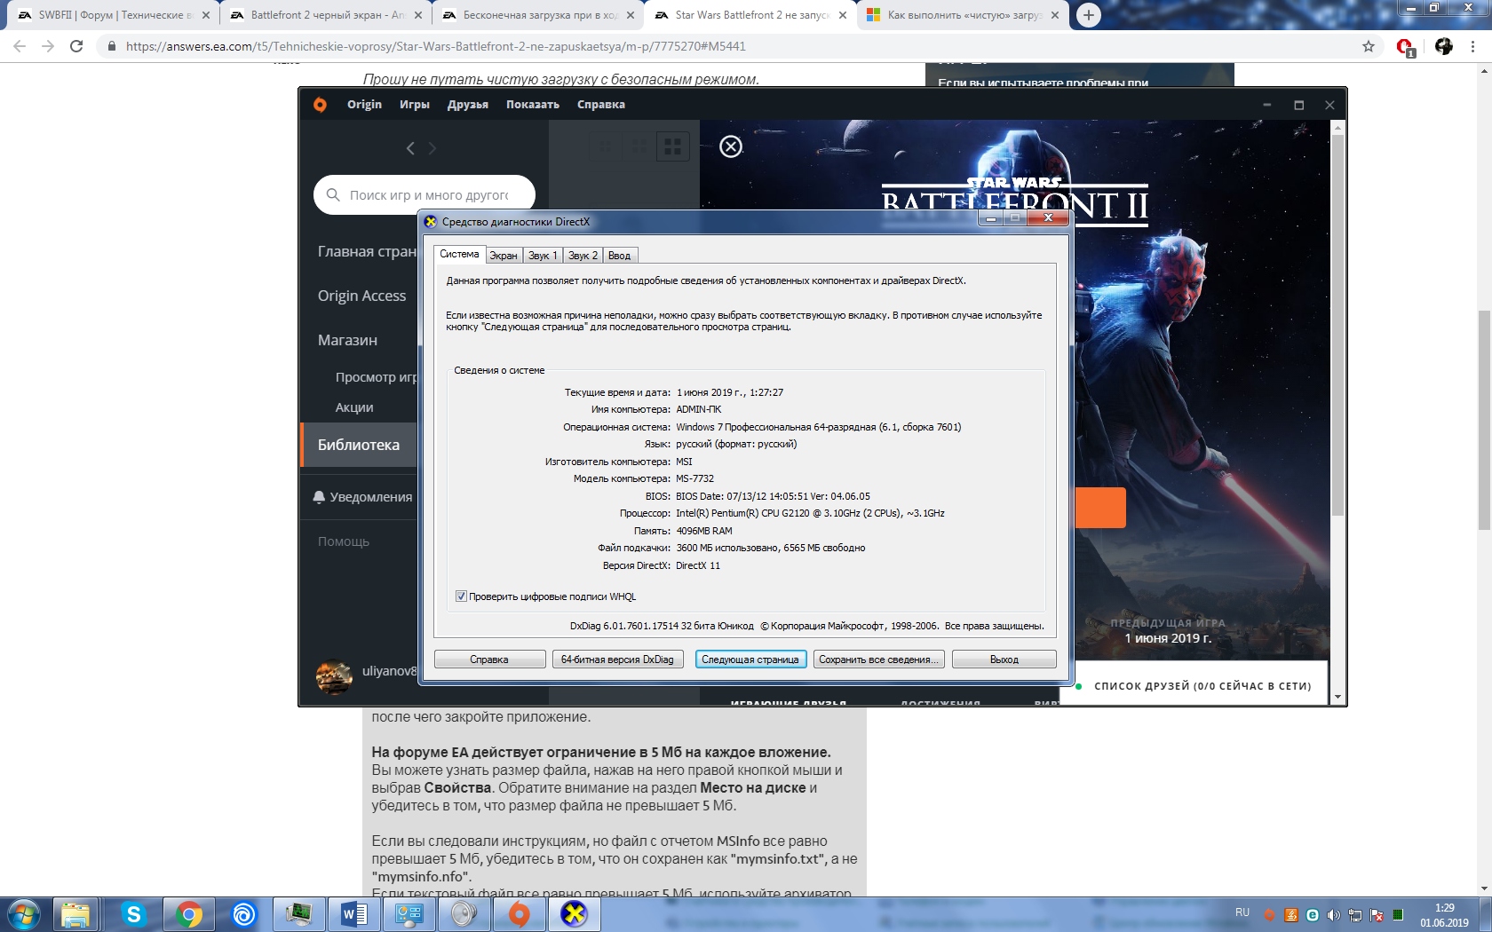Open DxDiag from the taskbar
The image size is (1492, 932).
(x=574, y=914)
